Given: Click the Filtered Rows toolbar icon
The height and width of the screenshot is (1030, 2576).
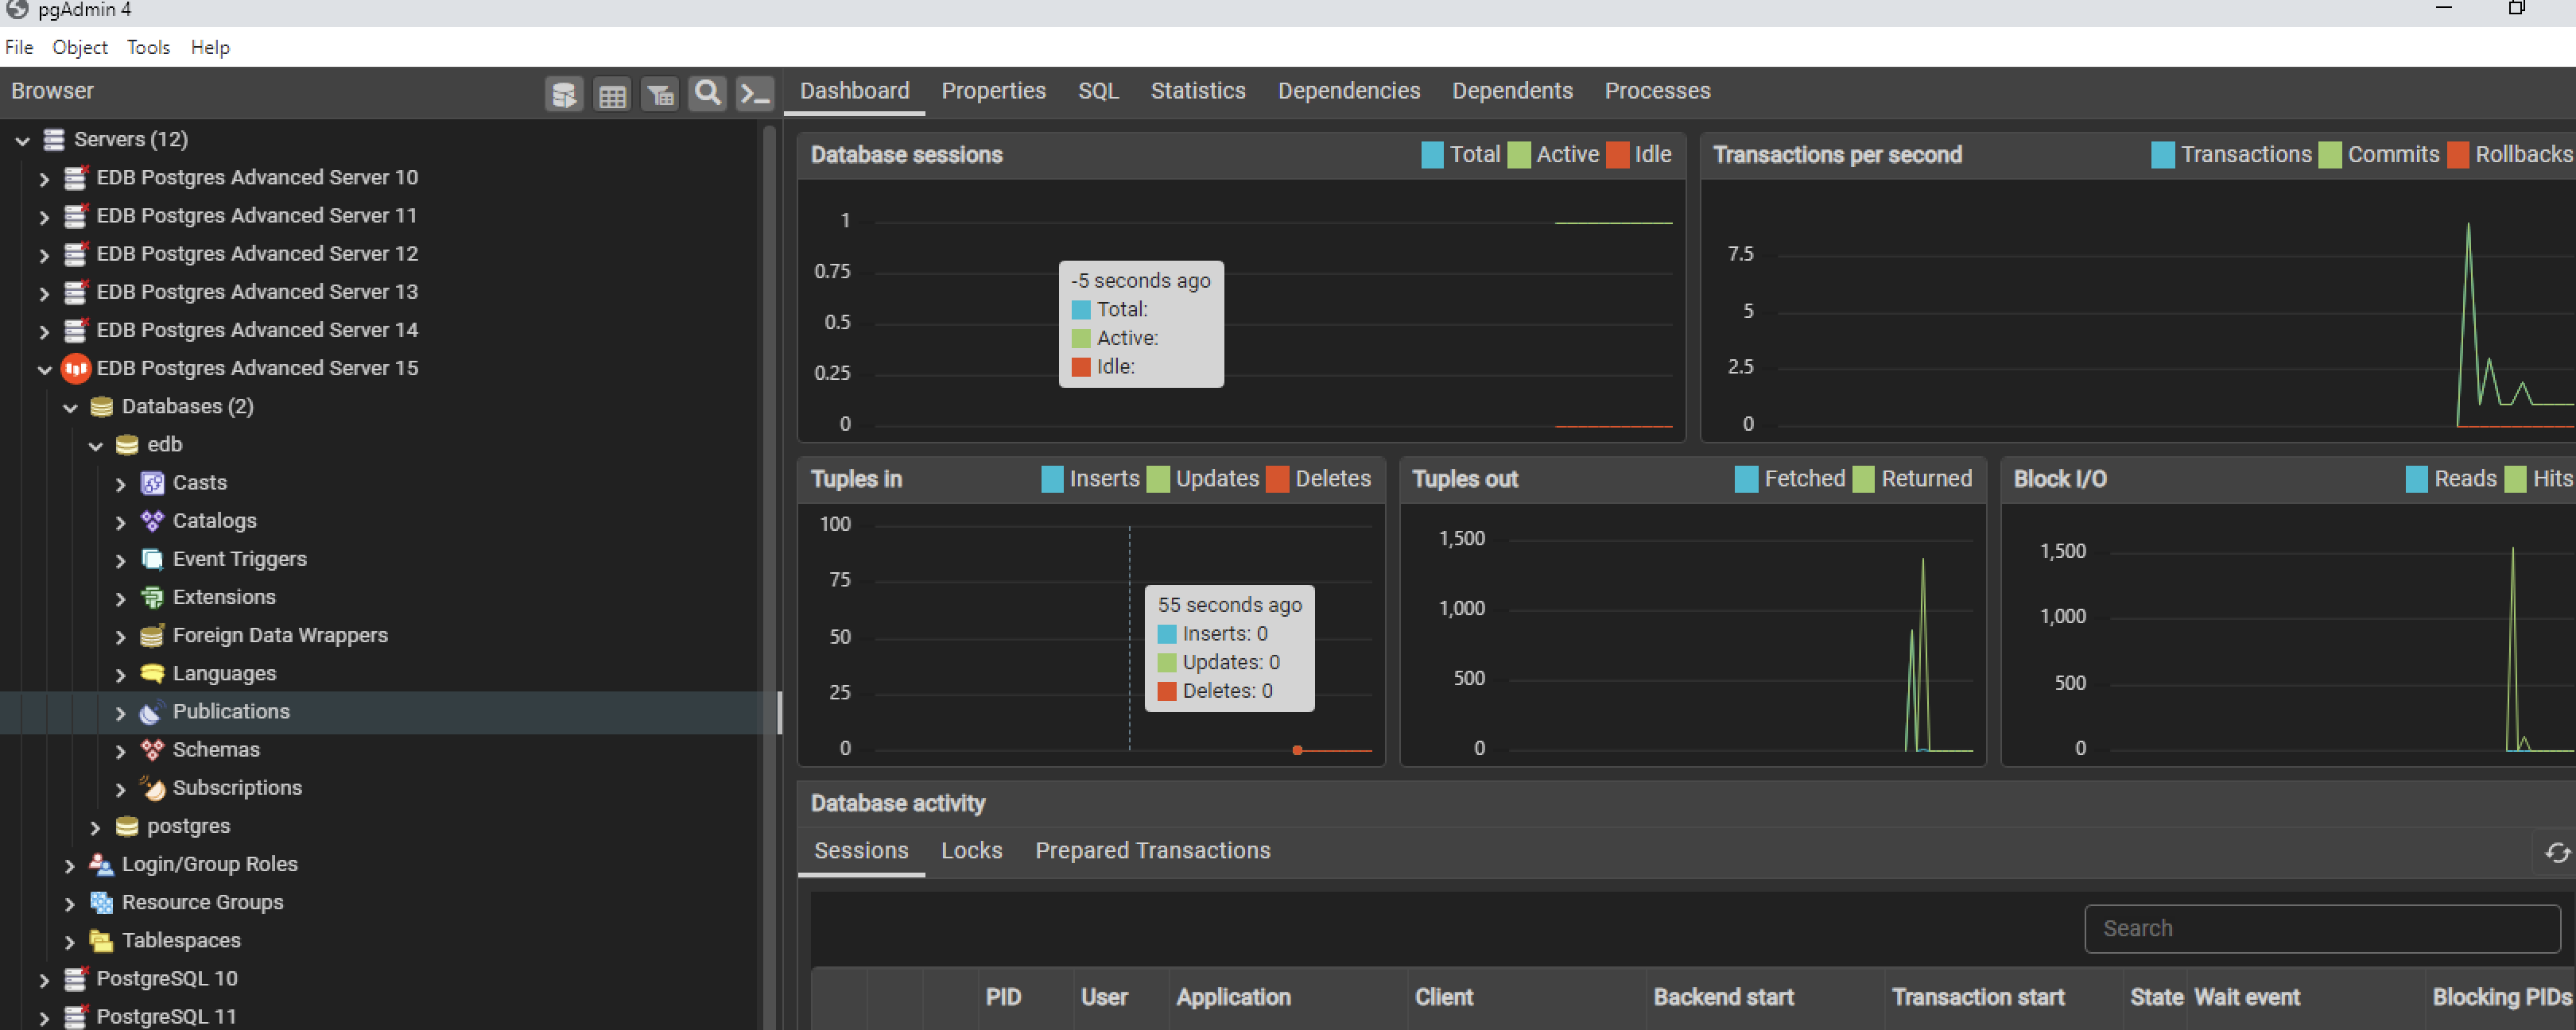Looking at the screenshot, I should coord(660,94).
